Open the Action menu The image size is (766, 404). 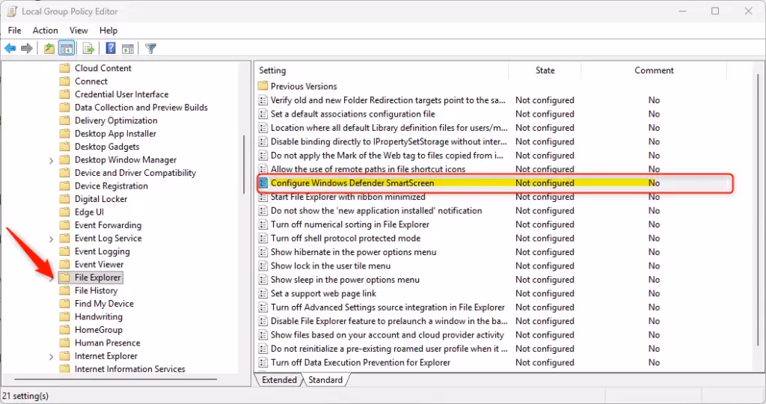[45, 30]
